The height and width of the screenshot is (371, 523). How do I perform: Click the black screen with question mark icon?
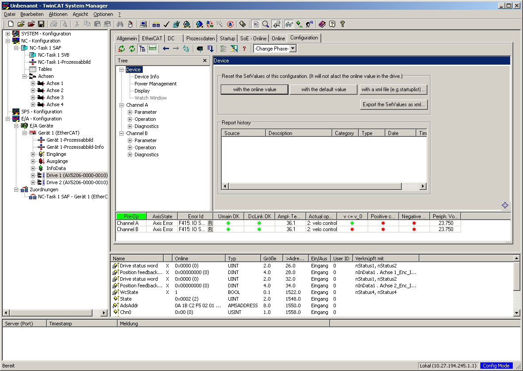click(x=200, y=49)
